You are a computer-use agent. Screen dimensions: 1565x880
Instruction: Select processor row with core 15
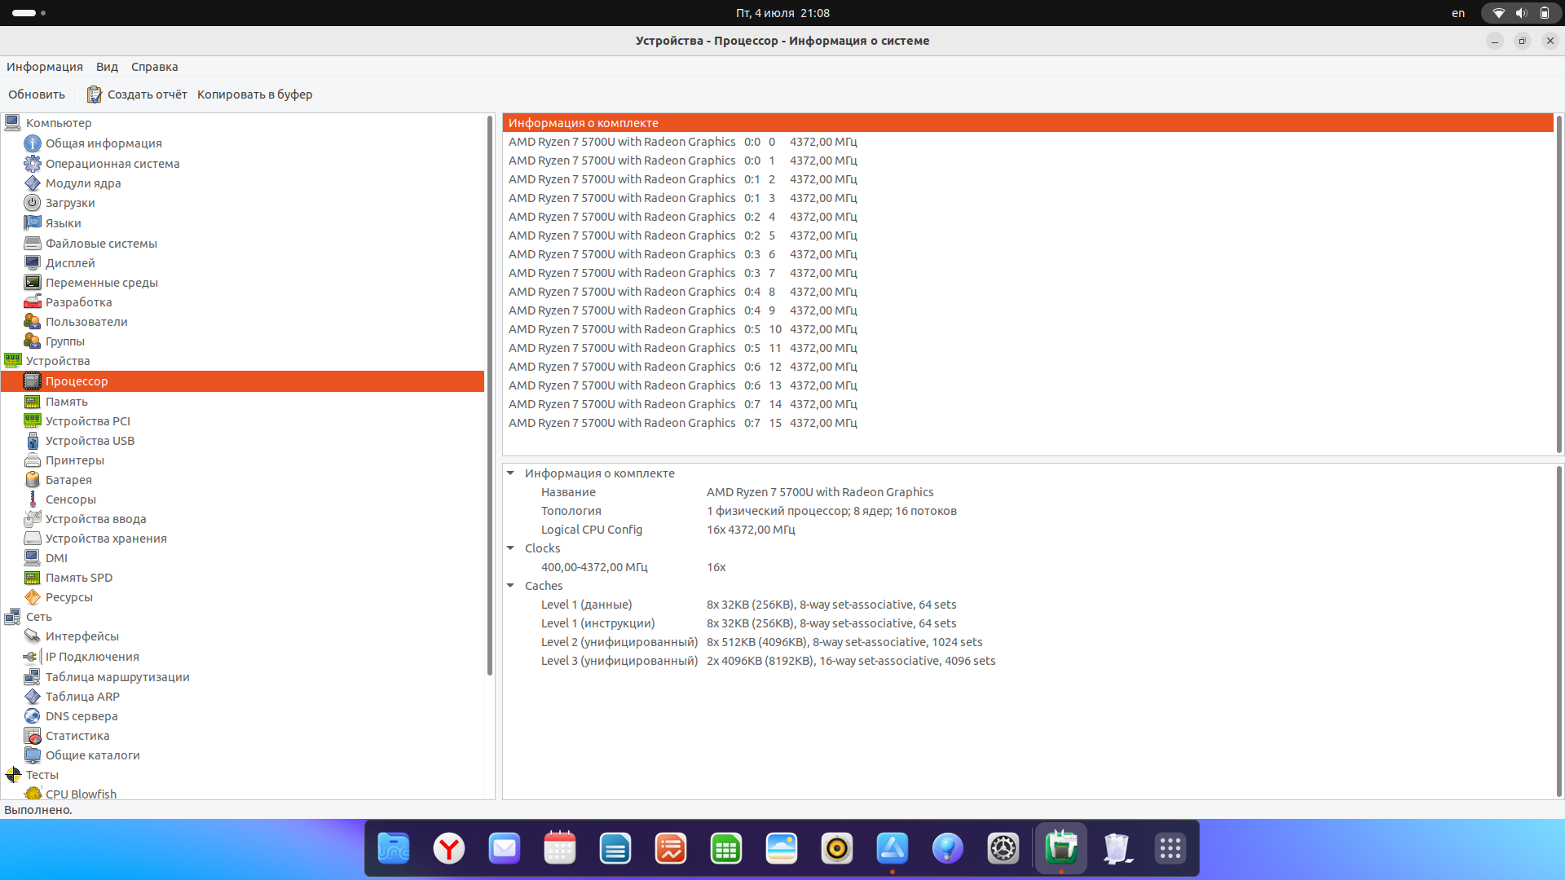tap(683, 423)
